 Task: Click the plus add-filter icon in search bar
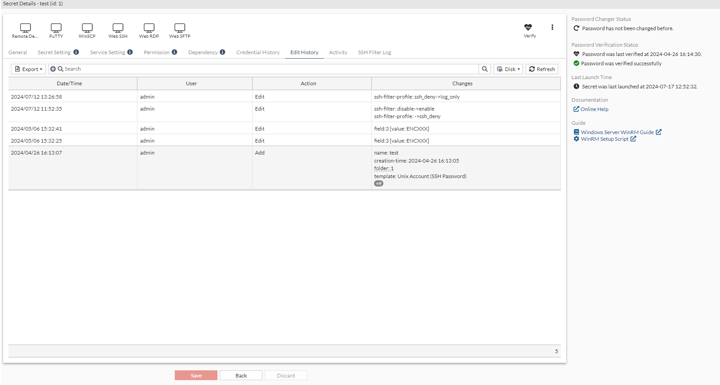53,69
